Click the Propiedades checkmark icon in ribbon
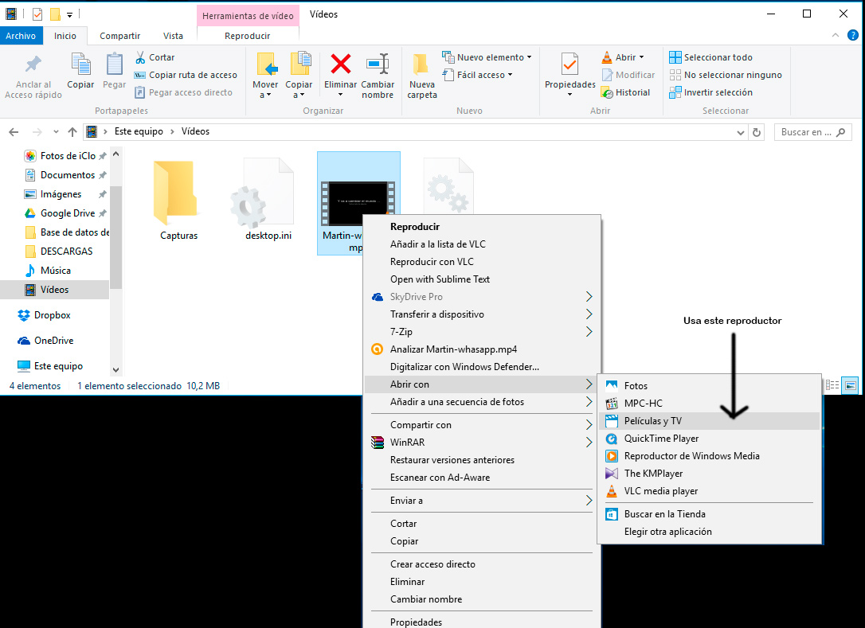The image size is (865, 628). (x=569, y=64)
